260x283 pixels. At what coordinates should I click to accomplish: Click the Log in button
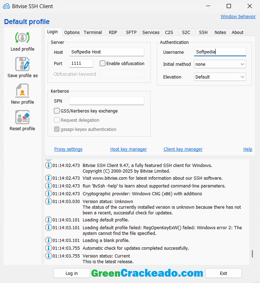[x=72, y=273]
